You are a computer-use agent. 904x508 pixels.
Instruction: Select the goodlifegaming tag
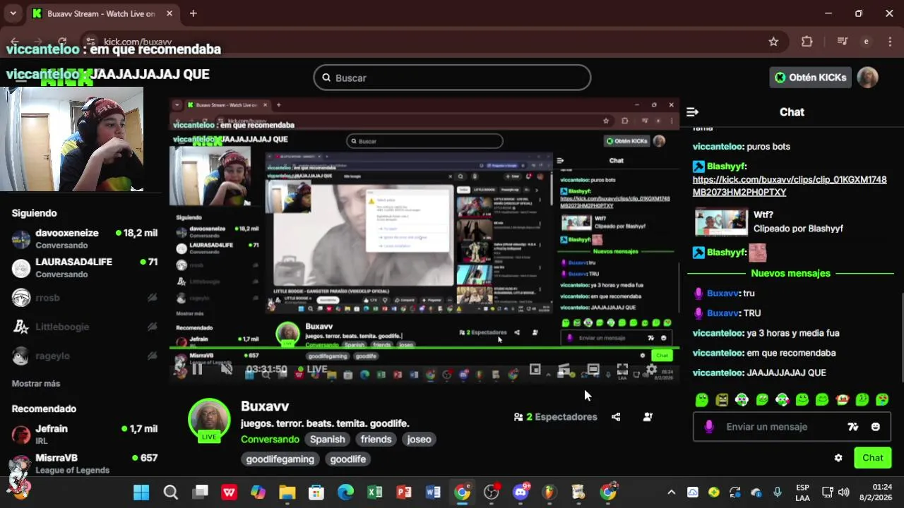pyautogui.click(x=280, y=459)
